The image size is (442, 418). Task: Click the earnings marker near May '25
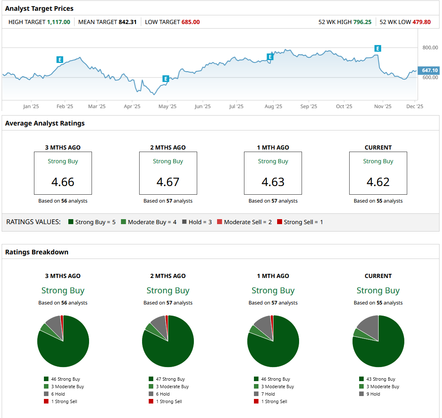(166, 79)
